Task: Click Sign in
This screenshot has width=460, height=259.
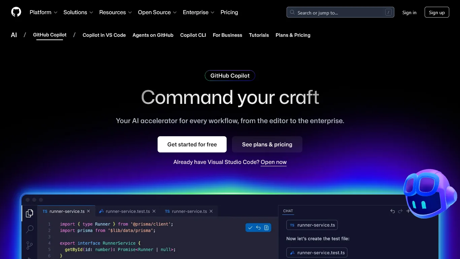Action: 409,12
